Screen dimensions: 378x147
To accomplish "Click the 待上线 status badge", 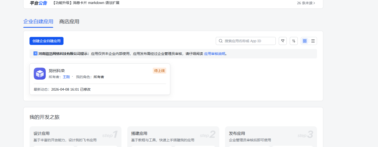I will (159, 71).
